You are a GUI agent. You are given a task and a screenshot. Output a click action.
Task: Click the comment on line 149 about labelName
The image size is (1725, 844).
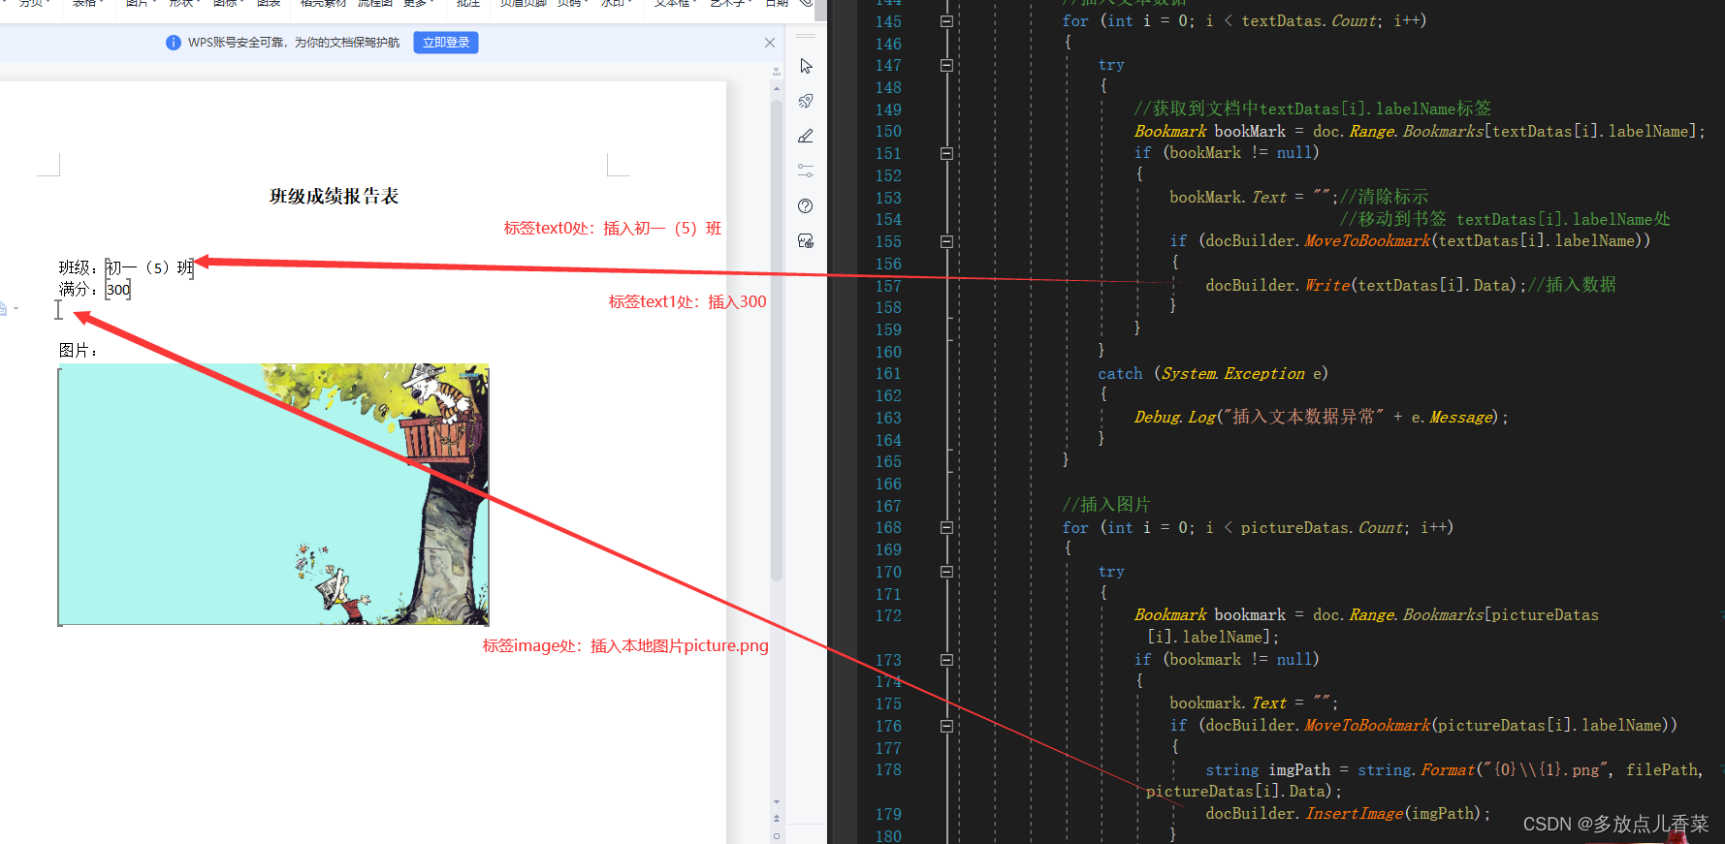1313,109
